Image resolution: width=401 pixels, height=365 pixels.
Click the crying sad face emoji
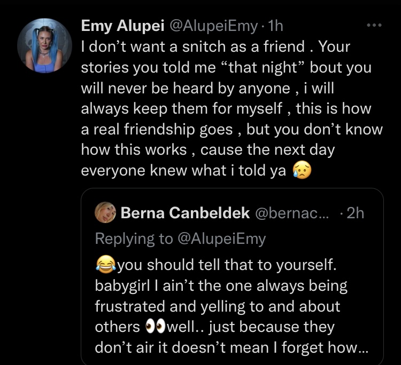[302, 170]
